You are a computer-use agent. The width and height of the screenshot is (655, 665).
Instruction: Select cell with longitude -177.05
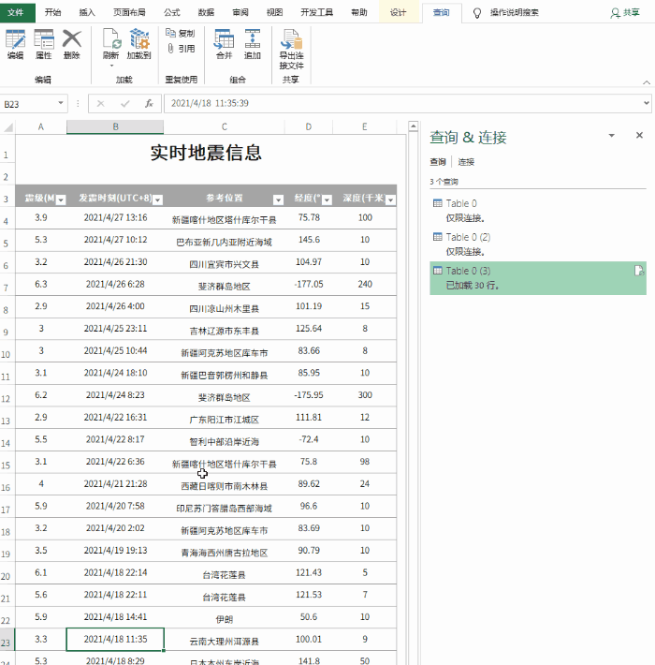(309, 284)
